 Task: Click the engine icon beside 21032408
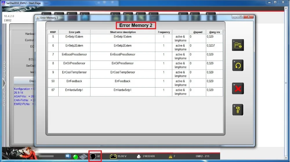(x=139, y=156)
